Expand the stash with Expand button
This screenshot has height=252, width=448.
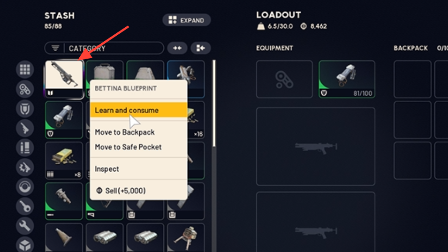[187, 20]
